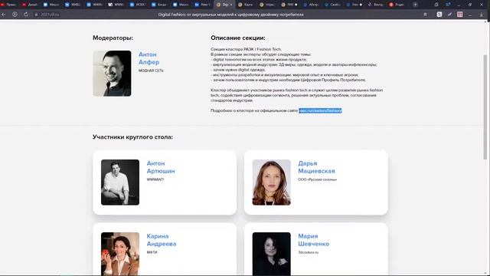Viewport: 490px width, 276px height.
Task: Click Дарья Мациевская's portrait photo
Action: (271, 182)
